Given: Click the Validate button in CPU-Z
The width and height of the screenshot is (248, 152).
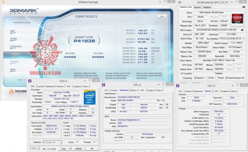Looking at the screenshot, I should [x=79, y=149].
